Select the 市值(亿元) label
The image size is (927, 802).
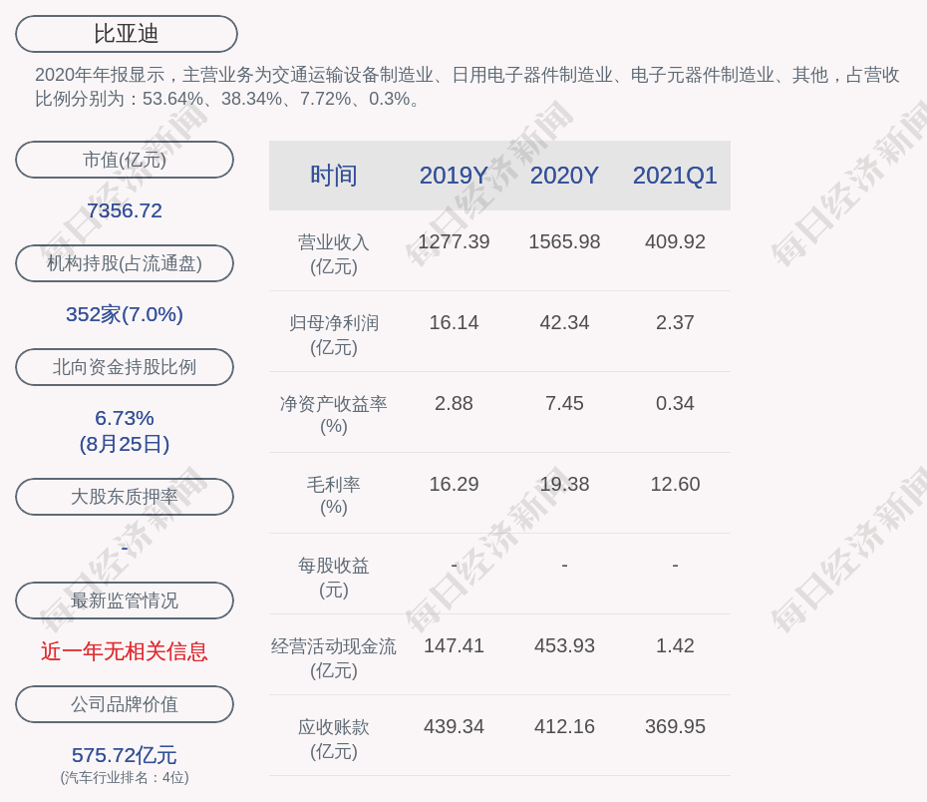click(x=125, y=160)
